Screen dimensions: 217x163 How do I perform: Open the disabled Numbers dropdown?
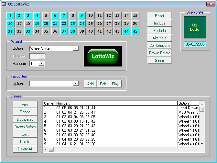point(41,56)
